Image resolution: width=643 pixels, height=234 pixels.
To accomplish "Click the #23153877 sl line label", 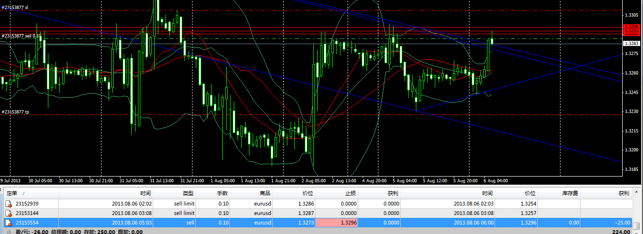I will 14,8.
